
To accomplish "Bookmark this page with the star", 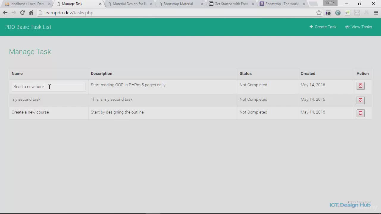I will coord(319,13).
